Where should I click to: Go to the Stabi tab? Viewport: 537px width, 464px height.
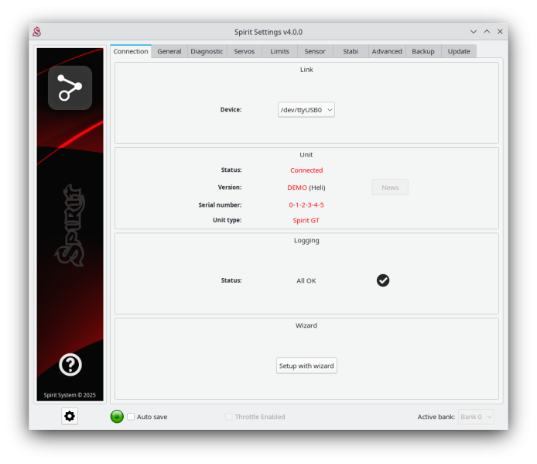pos(351,51)
